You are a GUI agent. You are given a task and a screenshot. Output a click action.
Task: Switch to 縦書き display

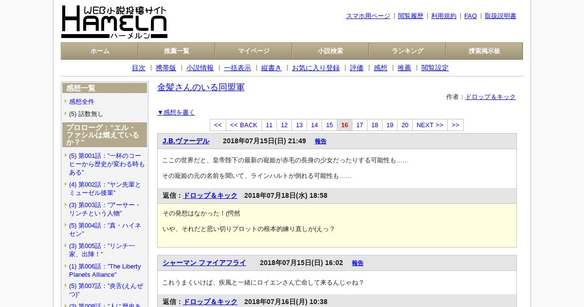272,68
